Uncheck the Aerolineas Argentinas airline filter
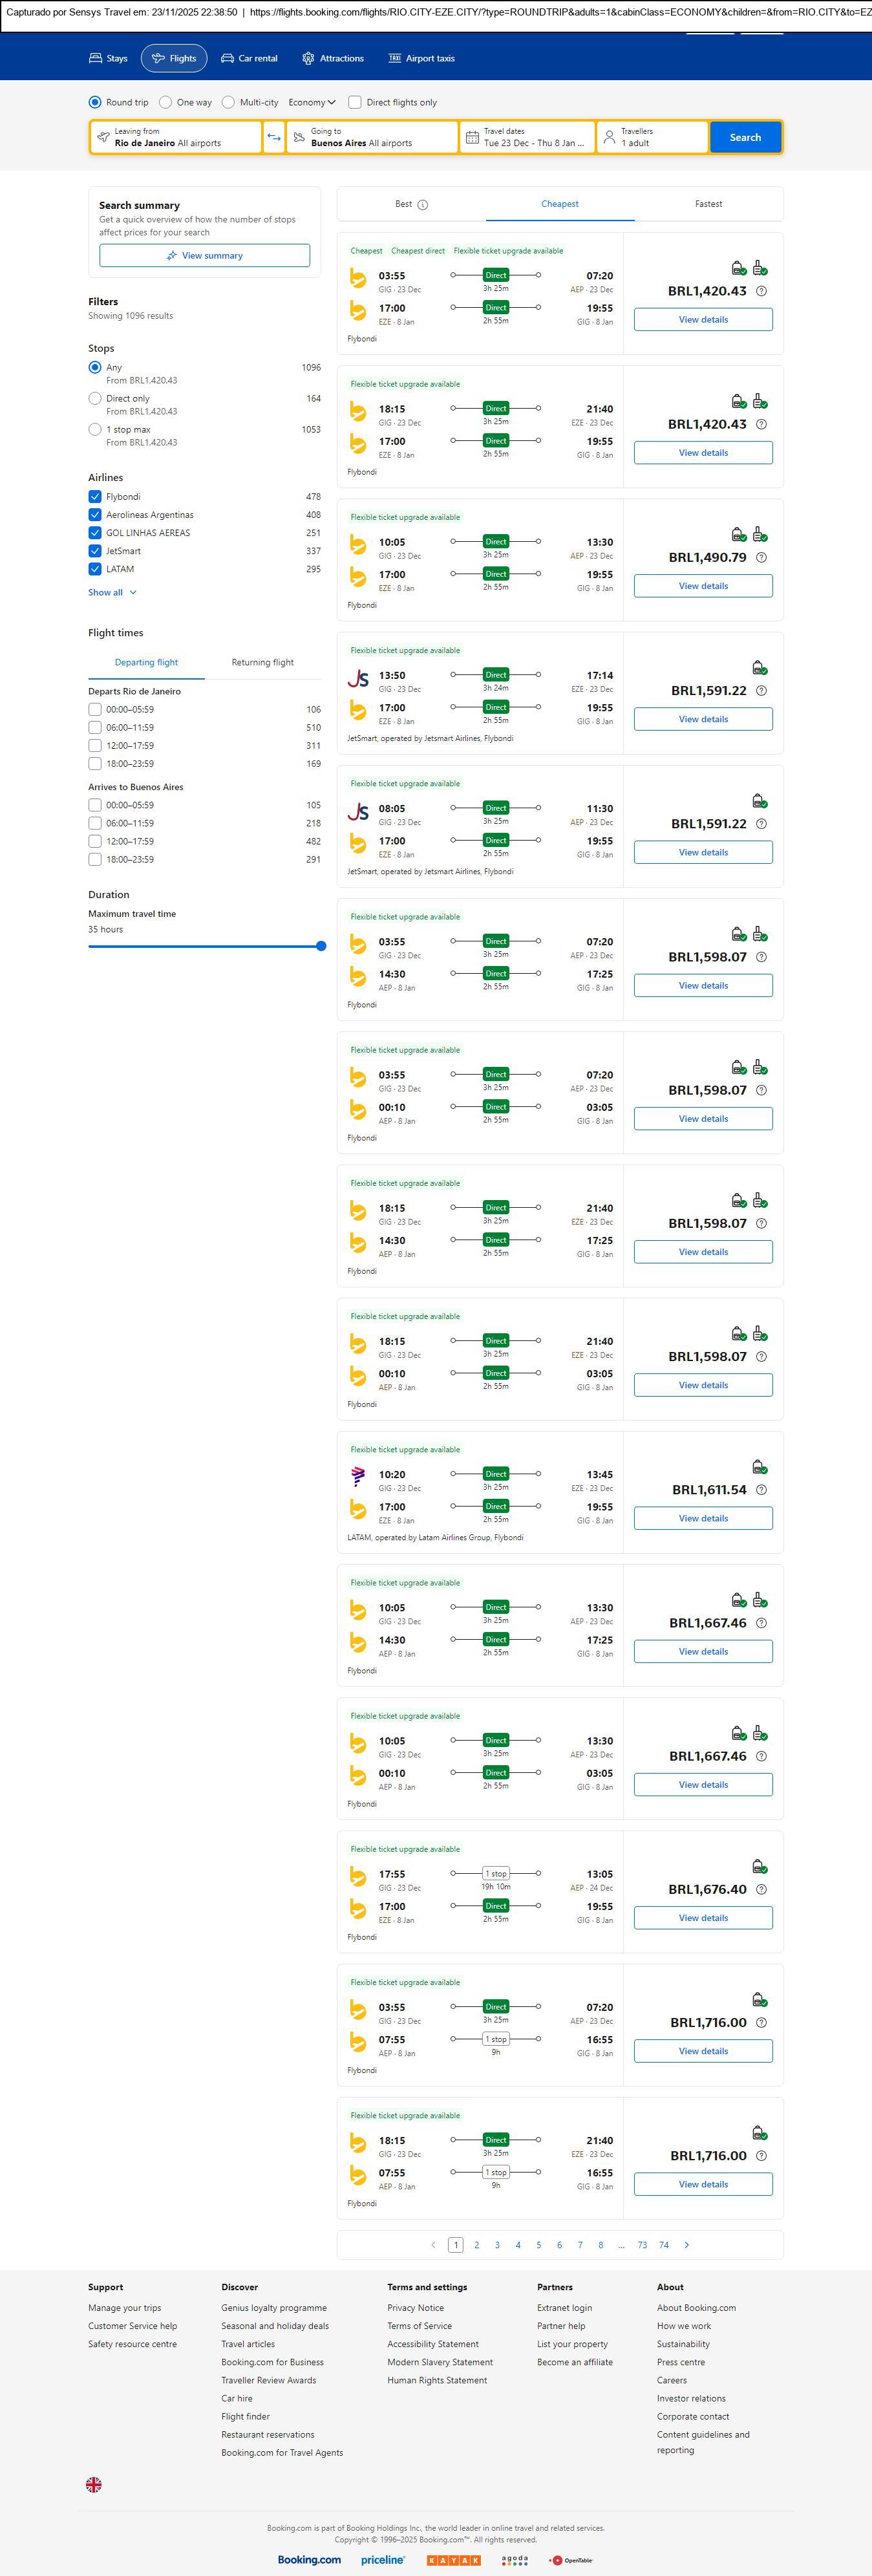Viewport: 872px width, 2576px height. tap(95, 515)
